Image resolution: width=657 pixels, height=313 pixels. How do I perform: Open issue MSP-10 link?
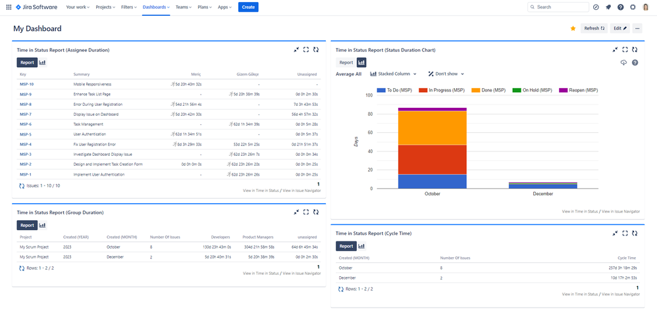[27, 84]
